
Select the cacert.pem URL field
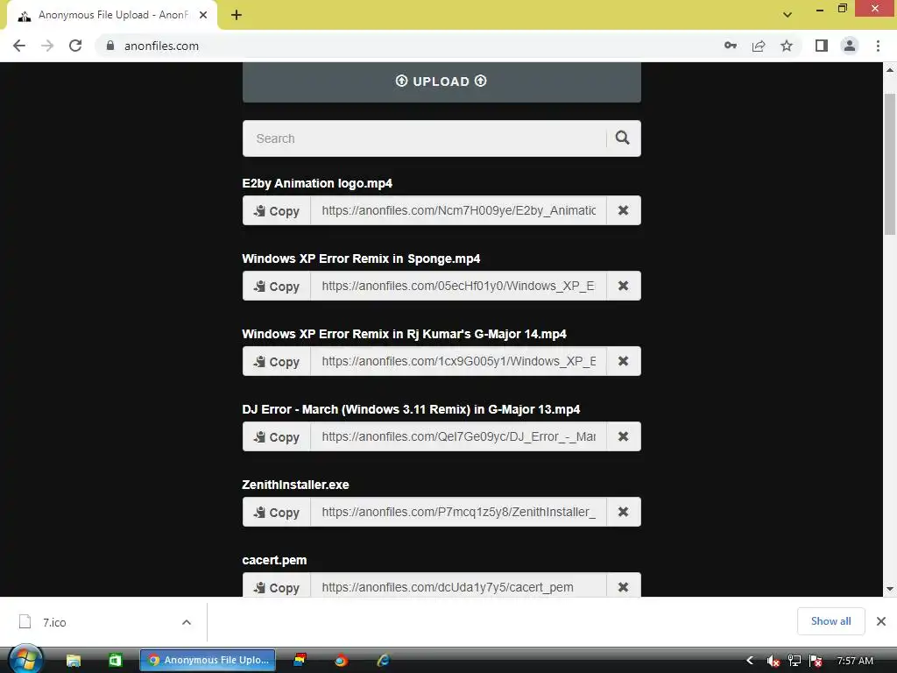pyautogui.click(x=458, y=585)
